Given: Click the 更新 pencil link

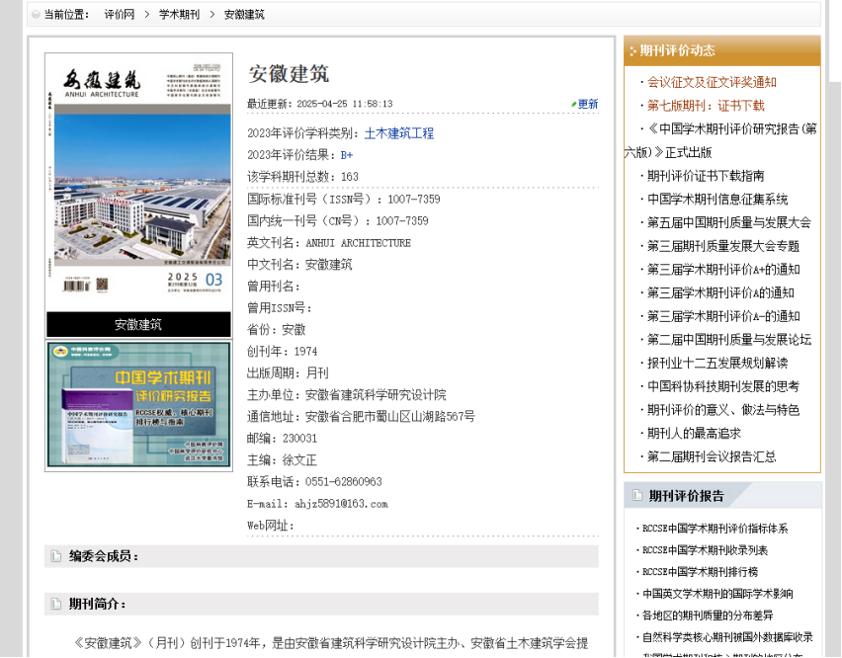Looking at the screenshot, I should tap(585, 104).
